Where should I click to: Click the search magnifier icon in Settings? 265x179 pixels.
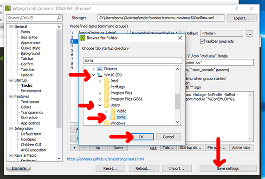click(59, 18)
